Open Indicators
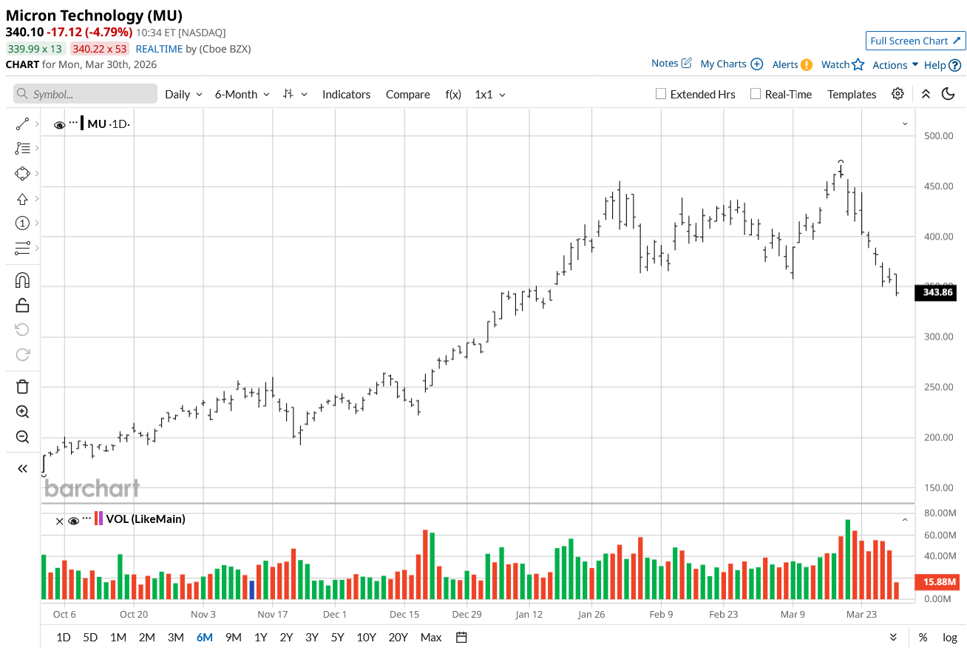The width and height of the screenshot is (967, 648). pyautogui.click(x=346, y=94)
